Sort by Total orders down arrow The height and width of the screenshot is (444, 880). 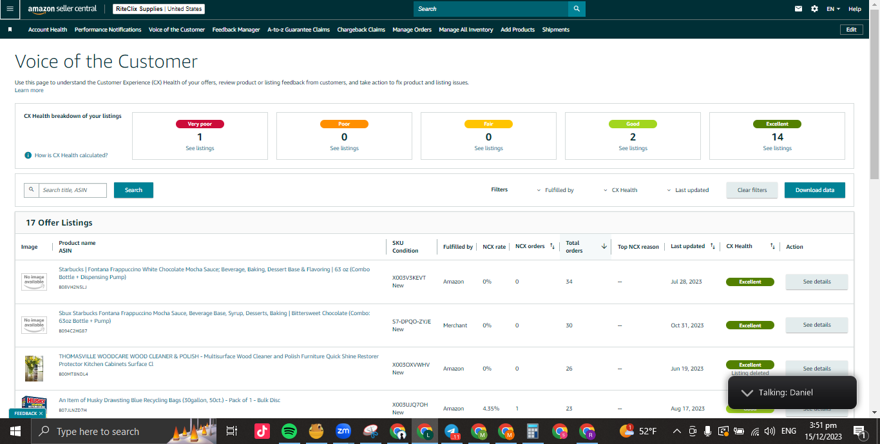coord(604,246)
